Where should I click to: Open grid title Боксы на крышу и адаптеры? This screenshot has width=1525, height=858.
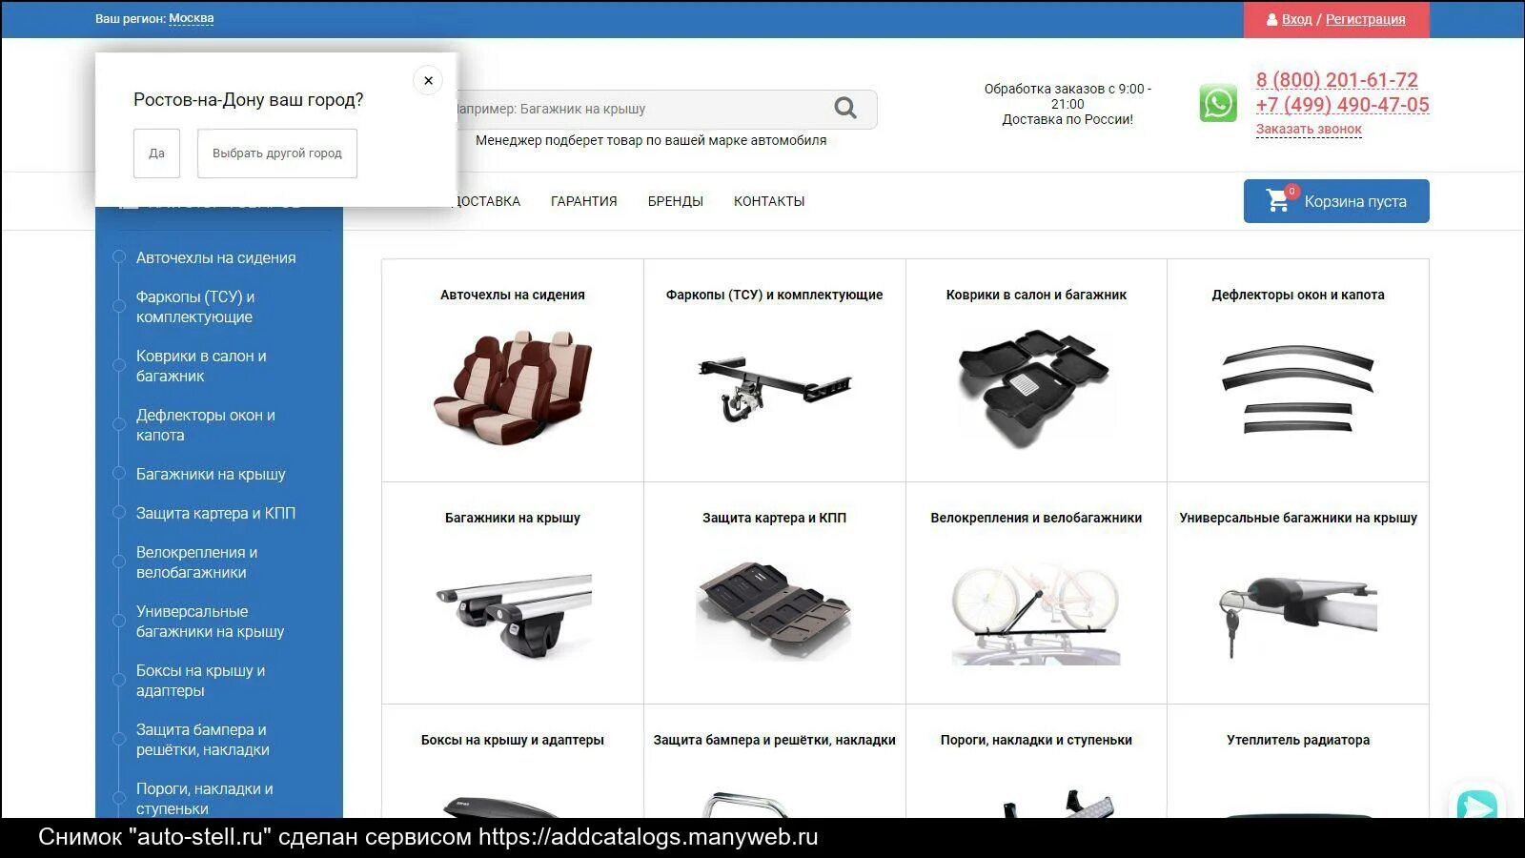(x=513, y=740)
